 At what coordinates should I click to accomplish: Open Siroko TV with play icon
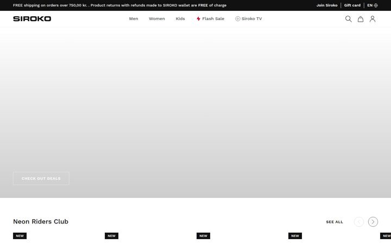(x=248, y=18)
